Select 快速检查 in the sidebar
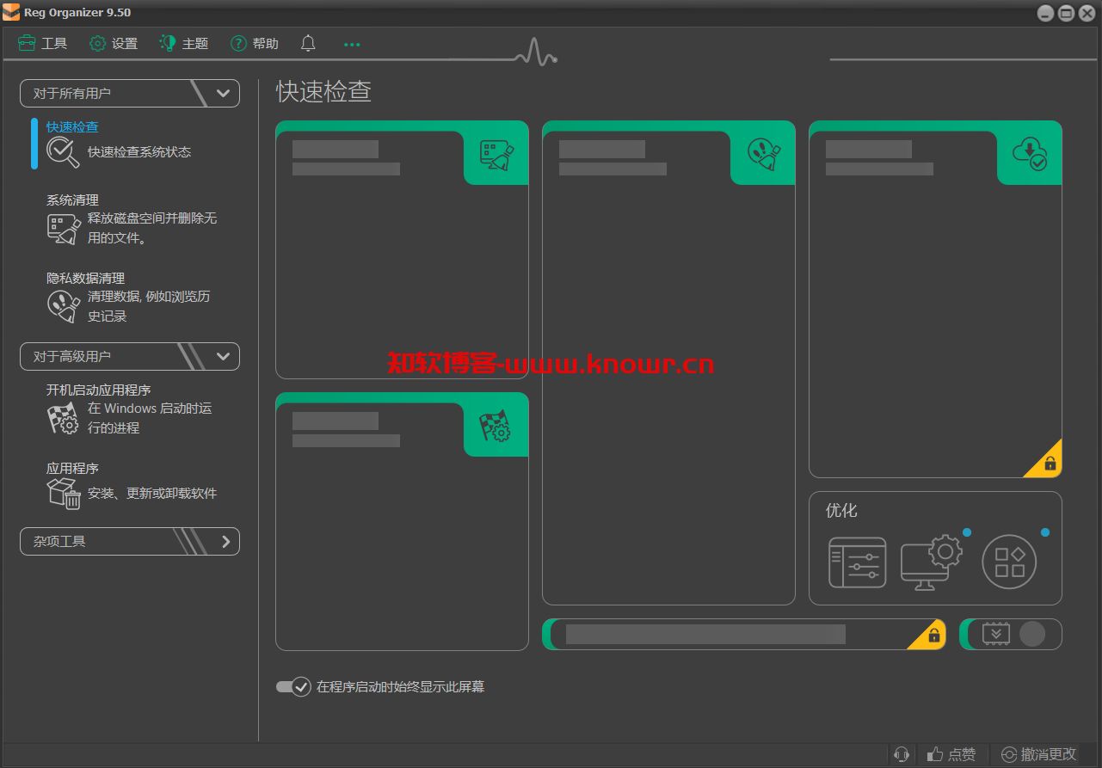The width and height of the screenshot is (1102, 768). [72, 126]
